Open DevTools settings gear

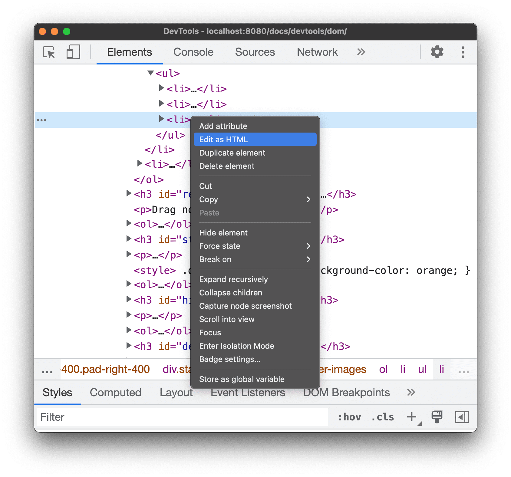[x=437, y=52]
